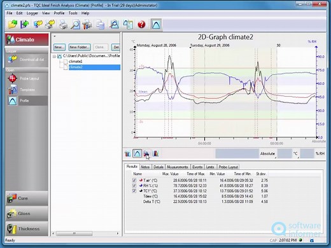
Task: Open Probe Layout in sidebar
Action: tap(27, 78)
